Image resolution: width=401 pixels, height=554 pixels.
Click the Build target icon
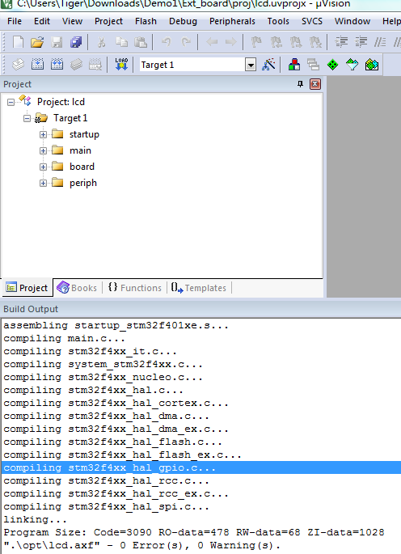[37, 65]
